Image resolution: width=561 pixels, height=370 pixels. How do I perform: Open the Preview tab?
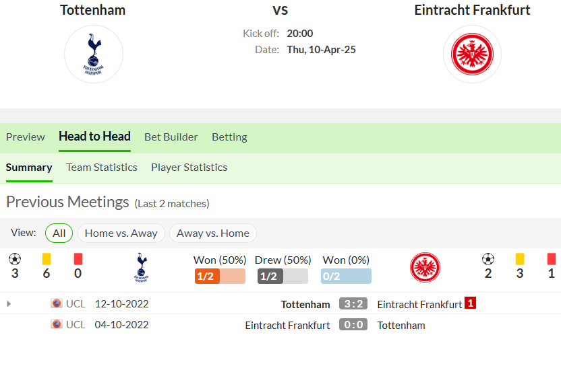click(26, 137)
